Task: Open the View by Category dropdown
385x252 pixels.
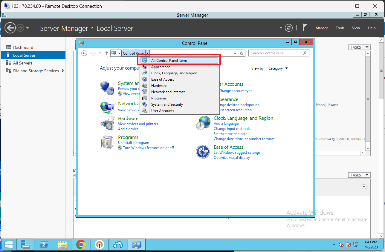Action: click(x=278, y=68)
